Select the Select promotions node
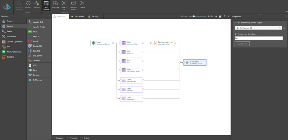Screen dimensions: 288x140 click(x=132, y=98)
